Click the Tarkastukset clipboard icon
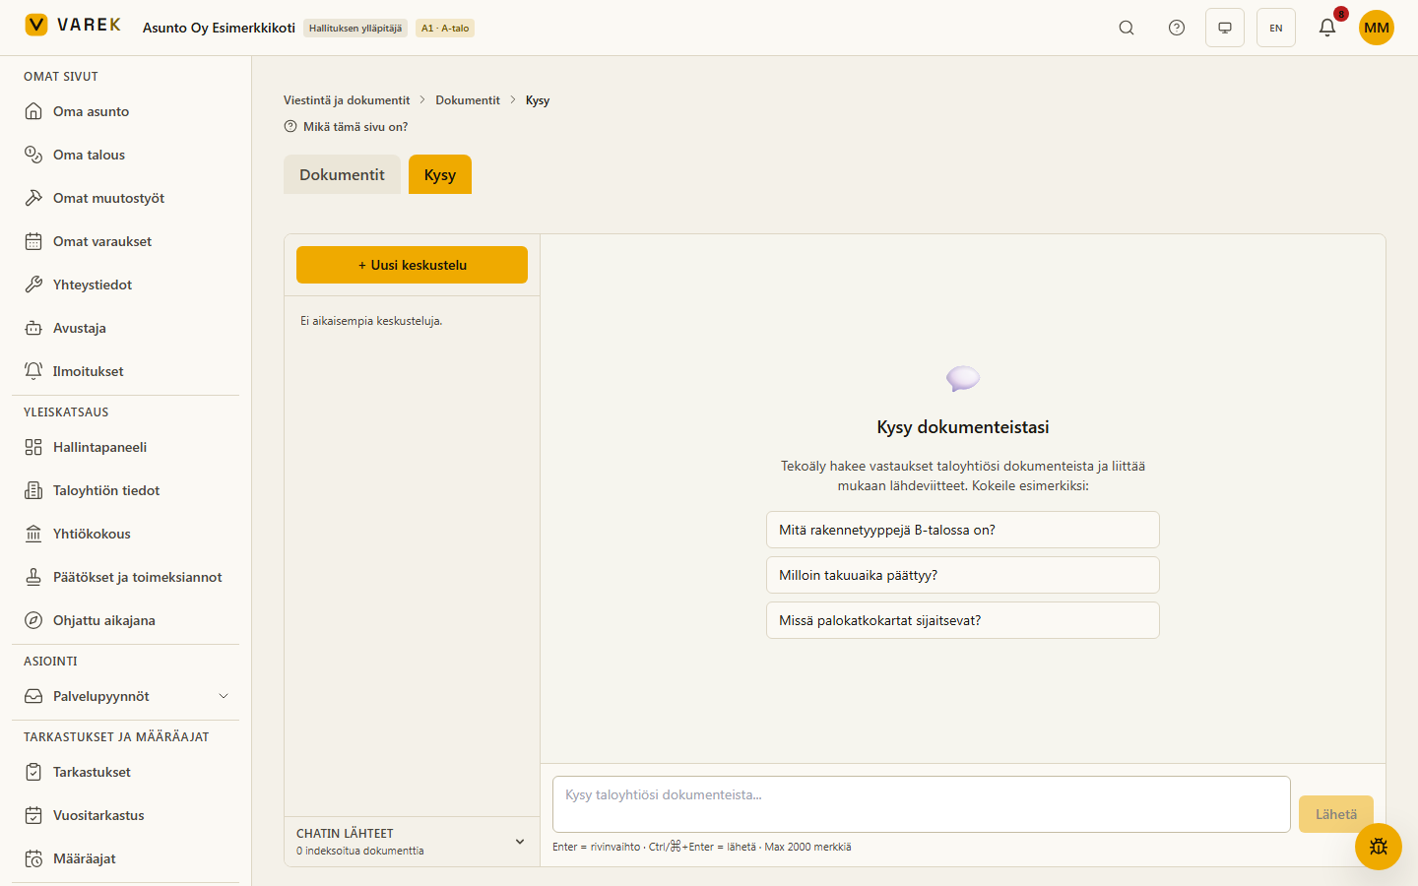 click(x=33, y=772)
